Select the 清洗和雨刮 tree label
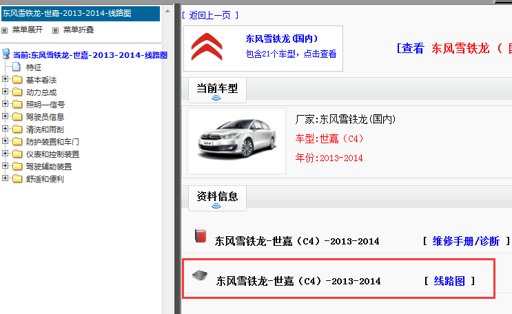This screenshot has width=512, height=314. pos(45,129)
